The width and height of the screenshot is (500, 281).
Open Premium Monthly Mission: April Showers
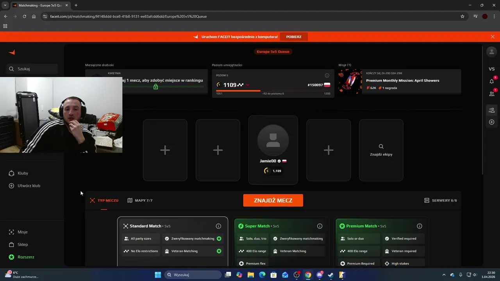(x=403, y=80)
